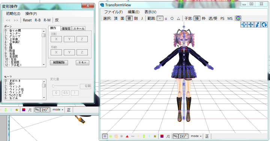Image resolution: width=270 pixels, height=141 pixels.
Task: Open the 送/受 sub-window
Action: pyautogui.click(x=213, y=18)
